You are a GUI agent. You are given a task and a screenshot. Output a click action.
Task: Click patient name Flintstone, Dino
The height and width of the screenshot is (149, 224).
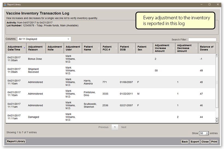click(90, 94)
